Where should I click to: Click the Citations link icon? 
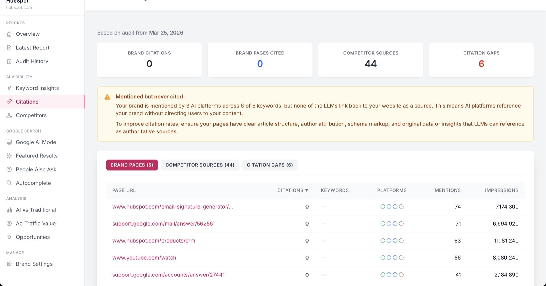click(9, 102)
